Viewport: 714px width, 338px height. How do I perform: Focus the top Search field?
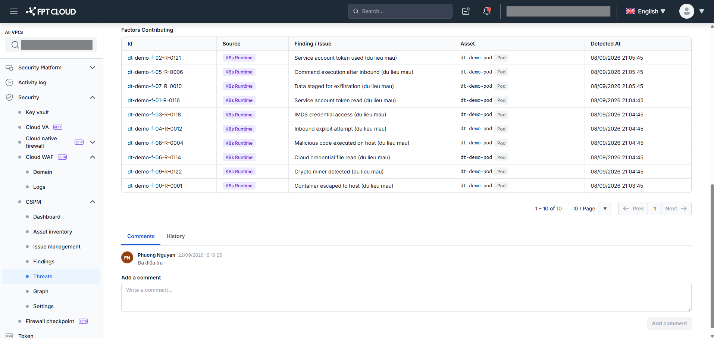click(x=400, y=11)
